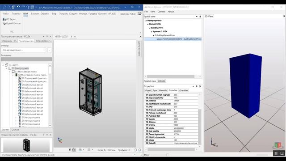286x161 pixels.
Task: Select the S1:Электрошкаф tree item
Action: (x=20, y=68)
